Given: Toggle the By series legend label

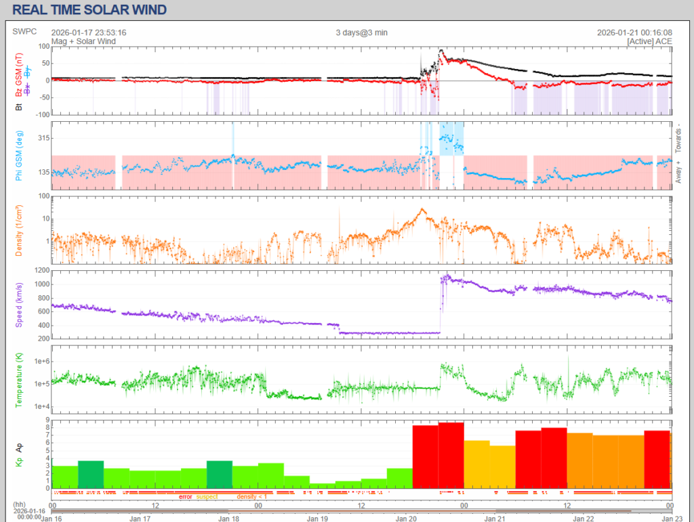Looking at the screenshot, I should (x=27, y=71).
